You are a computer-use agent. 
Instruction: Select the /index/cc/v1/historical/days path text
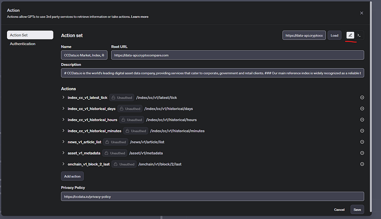(x=169, y=109)
